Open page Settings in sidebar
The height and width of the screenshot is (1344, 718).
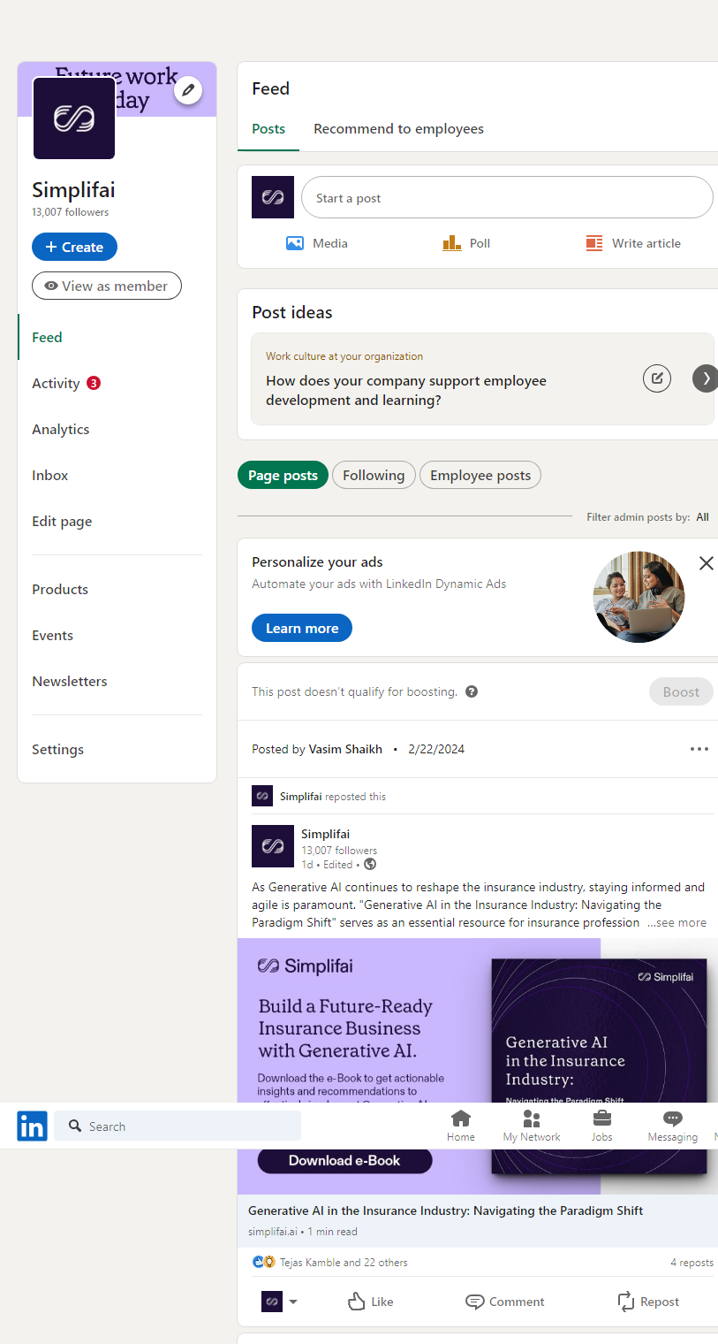(58, 749)
